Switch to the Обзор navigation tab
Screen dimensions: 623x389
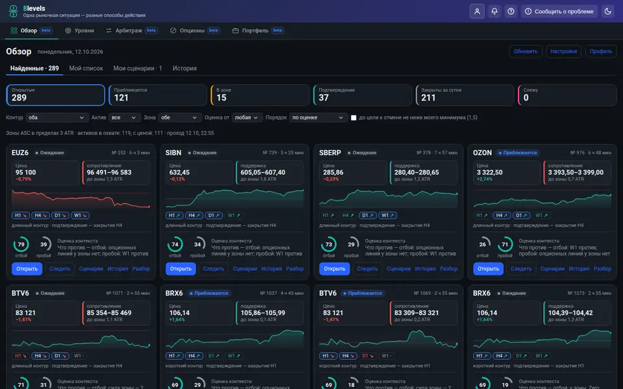click(31, 30)
